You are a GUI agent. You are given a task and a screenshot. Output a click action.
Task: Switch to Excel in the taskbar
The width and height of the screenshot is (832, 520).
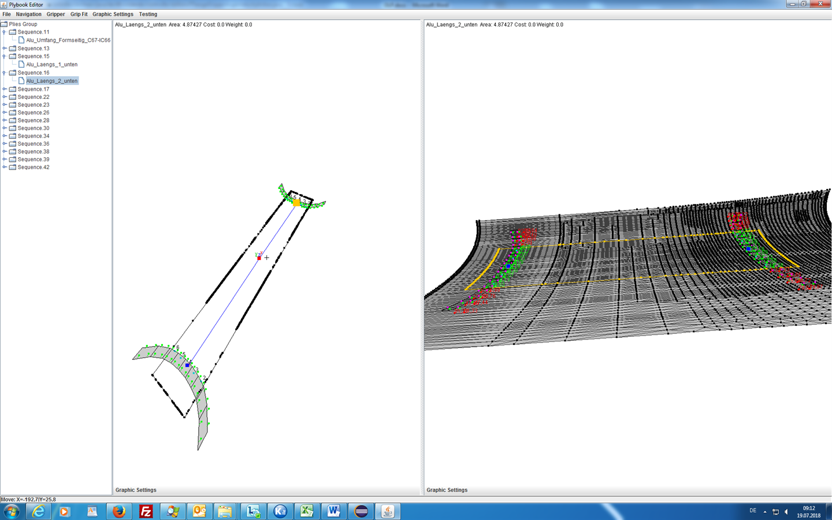pyautogui.click(x=306, y=511)
